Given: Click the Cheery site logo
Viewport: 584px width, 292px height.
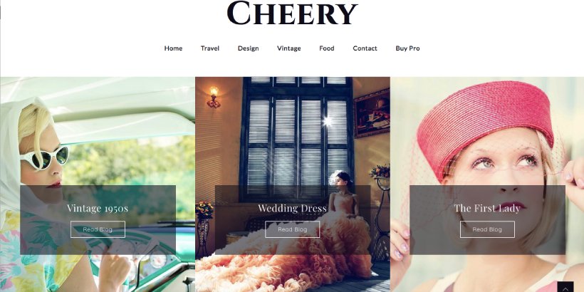Looking at the screenshot, I should point(292,13).
